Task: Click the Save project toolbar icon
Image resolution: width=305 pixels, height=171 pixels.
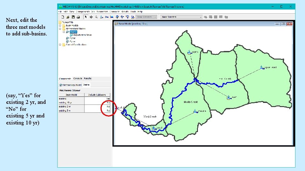Action: tap(73, 17)
